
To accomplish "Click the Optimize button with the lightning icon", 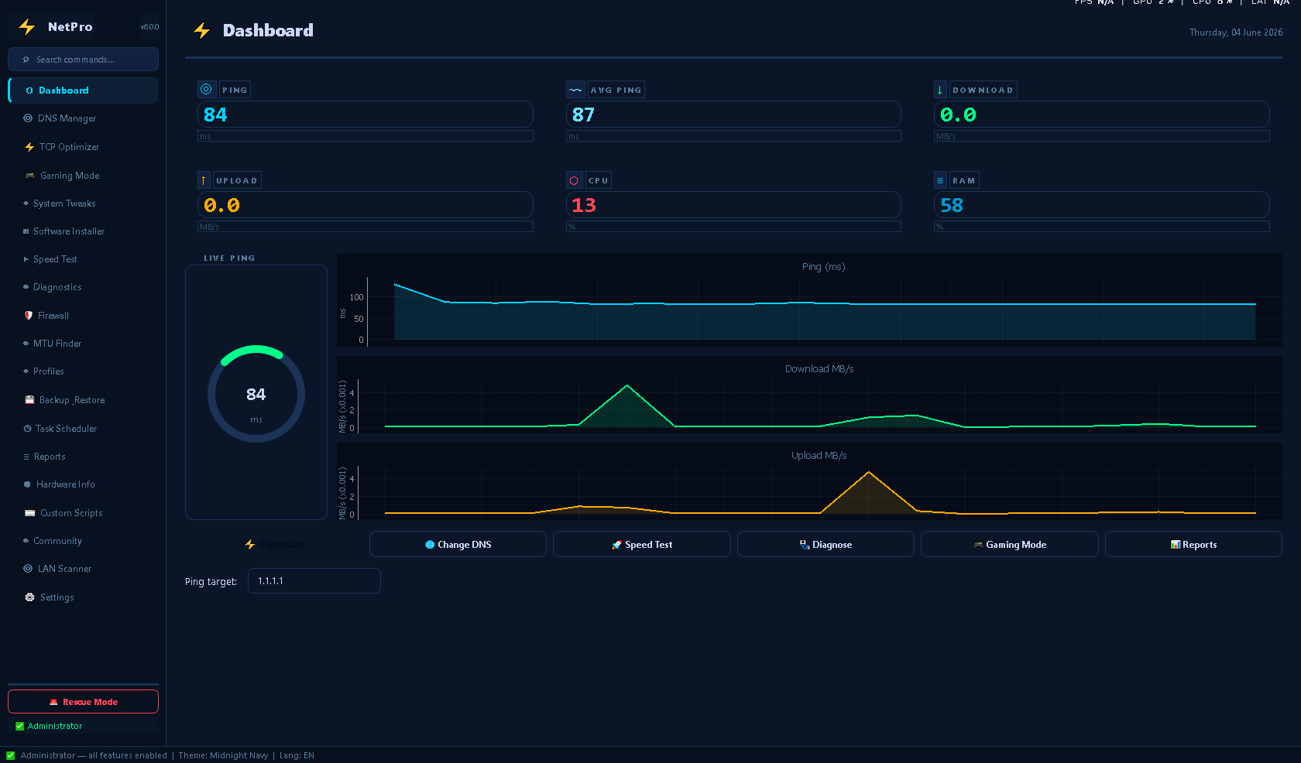I will [x=274, y=544].
